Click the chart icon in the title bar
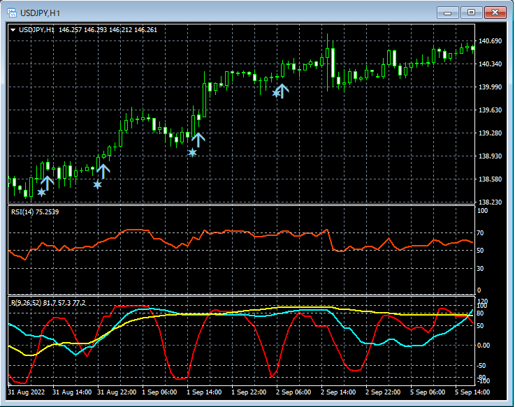The width and height of the screenshot is (515, 407). tap(12, 13)
